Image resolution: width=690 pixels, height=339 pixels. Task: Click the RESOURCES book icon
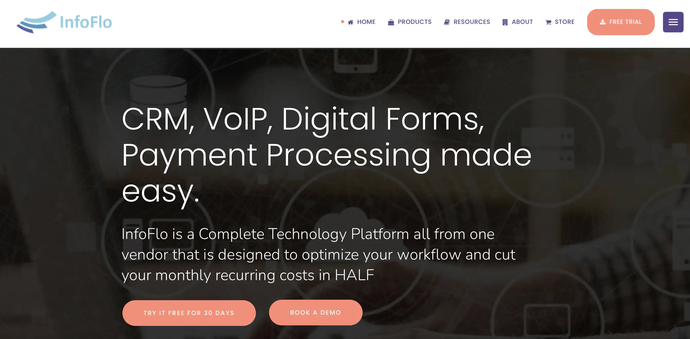(x=446, y=22)
